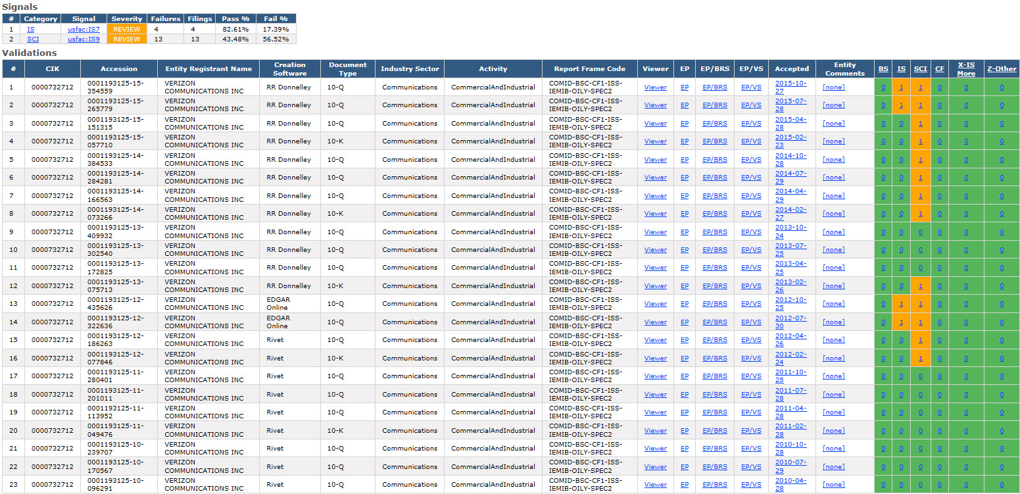This screenshot has width=1020, height=494.
Task: Open the orange SCI cell in row 16
Action: point(920,358)
